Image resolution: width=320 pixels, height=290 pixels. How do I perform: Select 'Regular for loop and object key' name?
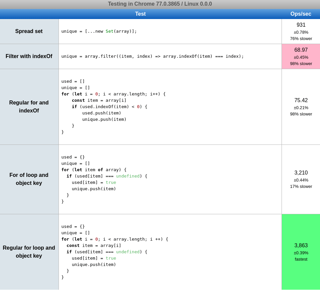click(x=29, y=252)
